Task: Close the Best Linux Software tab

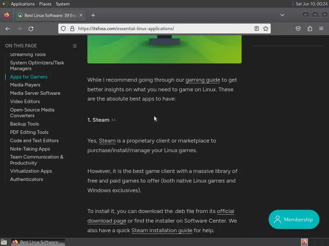Action: click(81, 15)
